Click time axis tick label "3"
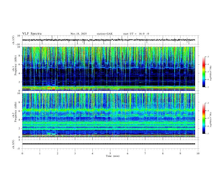This screenshot has width=223, height=172. point(75,153)
